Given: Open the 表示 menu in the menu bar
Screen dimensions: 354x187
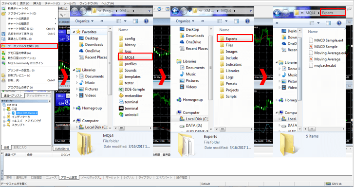Looking at the screenshot, I should (24, 3).
